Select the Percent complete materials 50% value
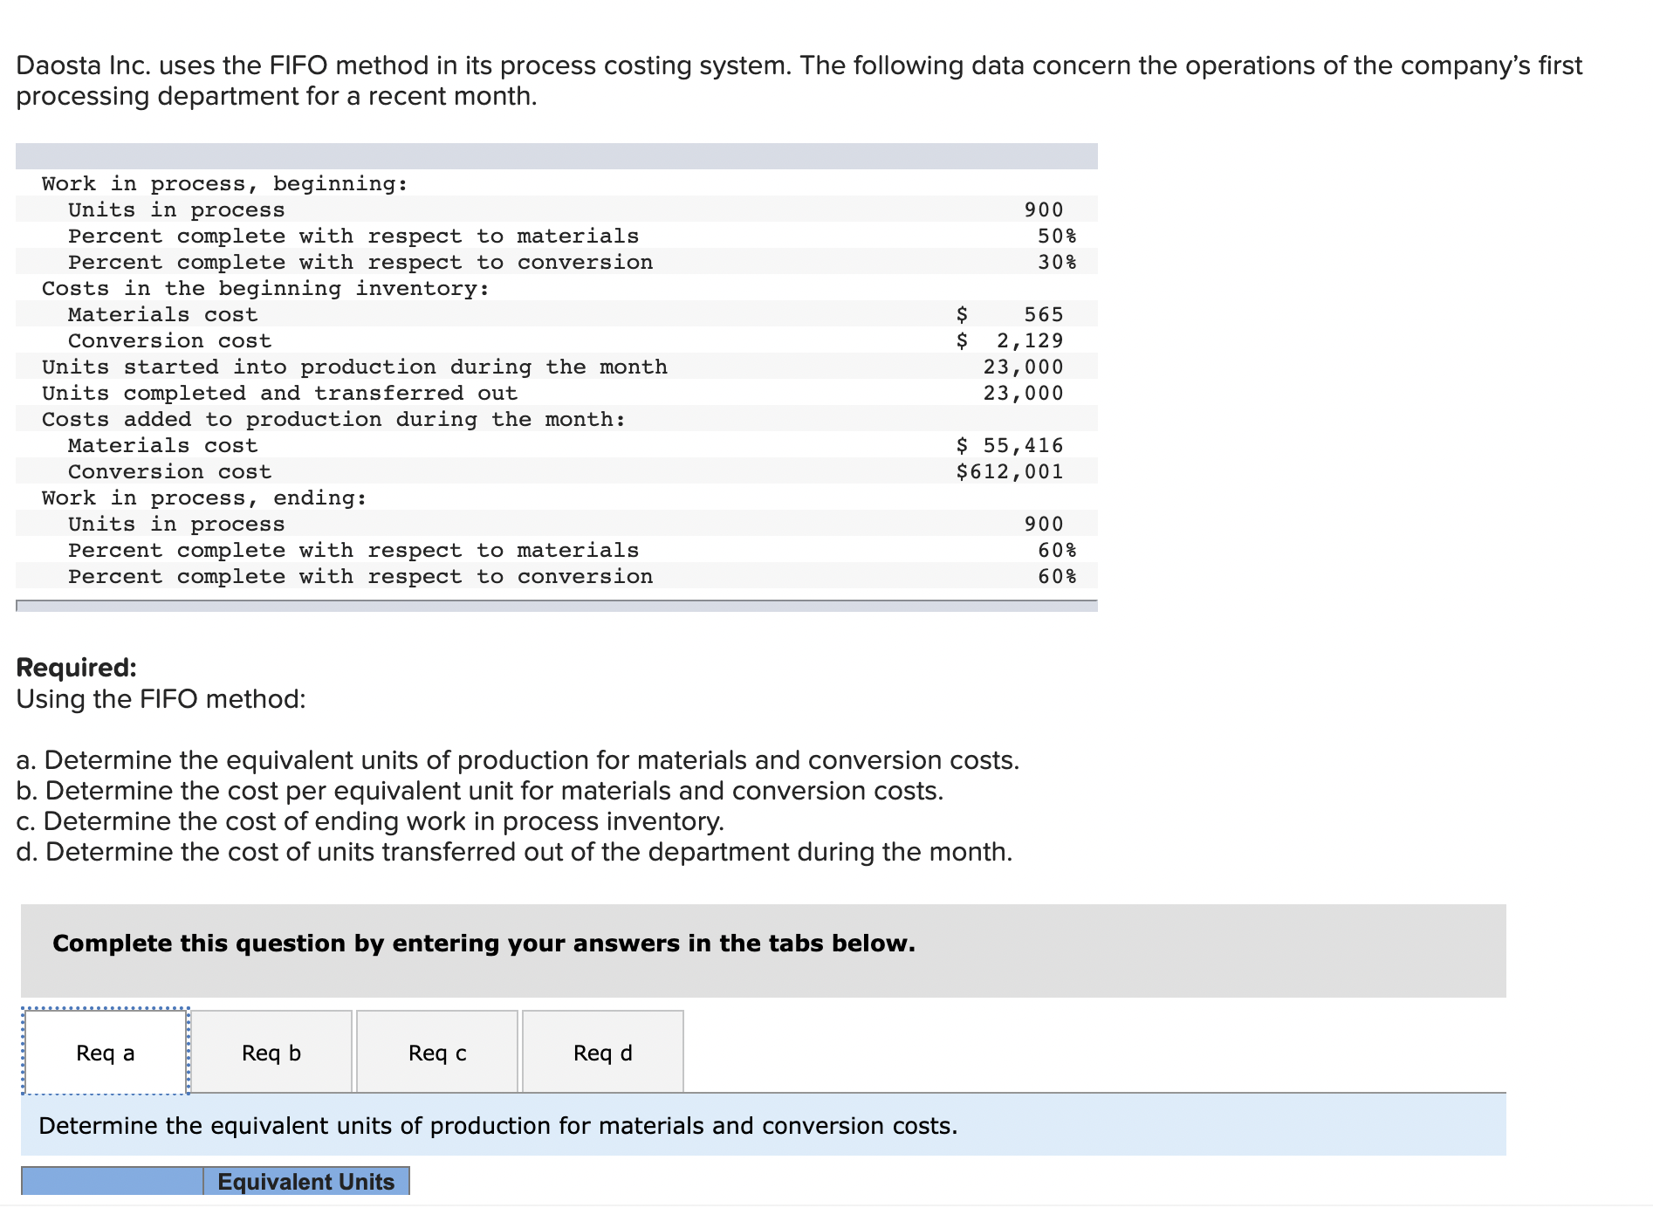The image size is (1653, 1208). [1057, 236]
